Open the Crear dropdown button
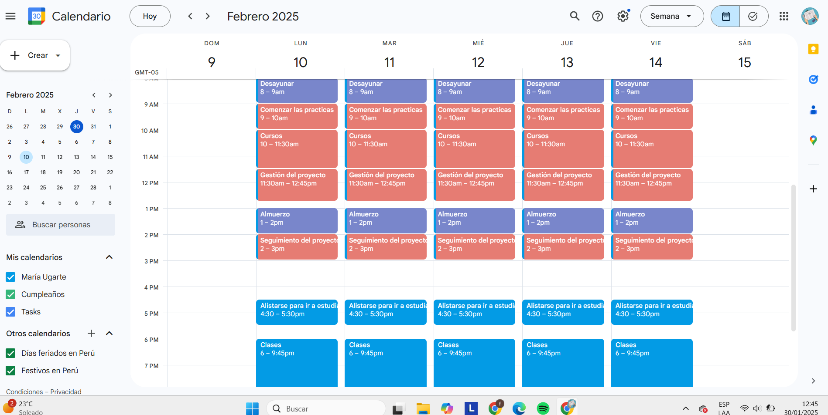828x415 pixels. point(35,55)
